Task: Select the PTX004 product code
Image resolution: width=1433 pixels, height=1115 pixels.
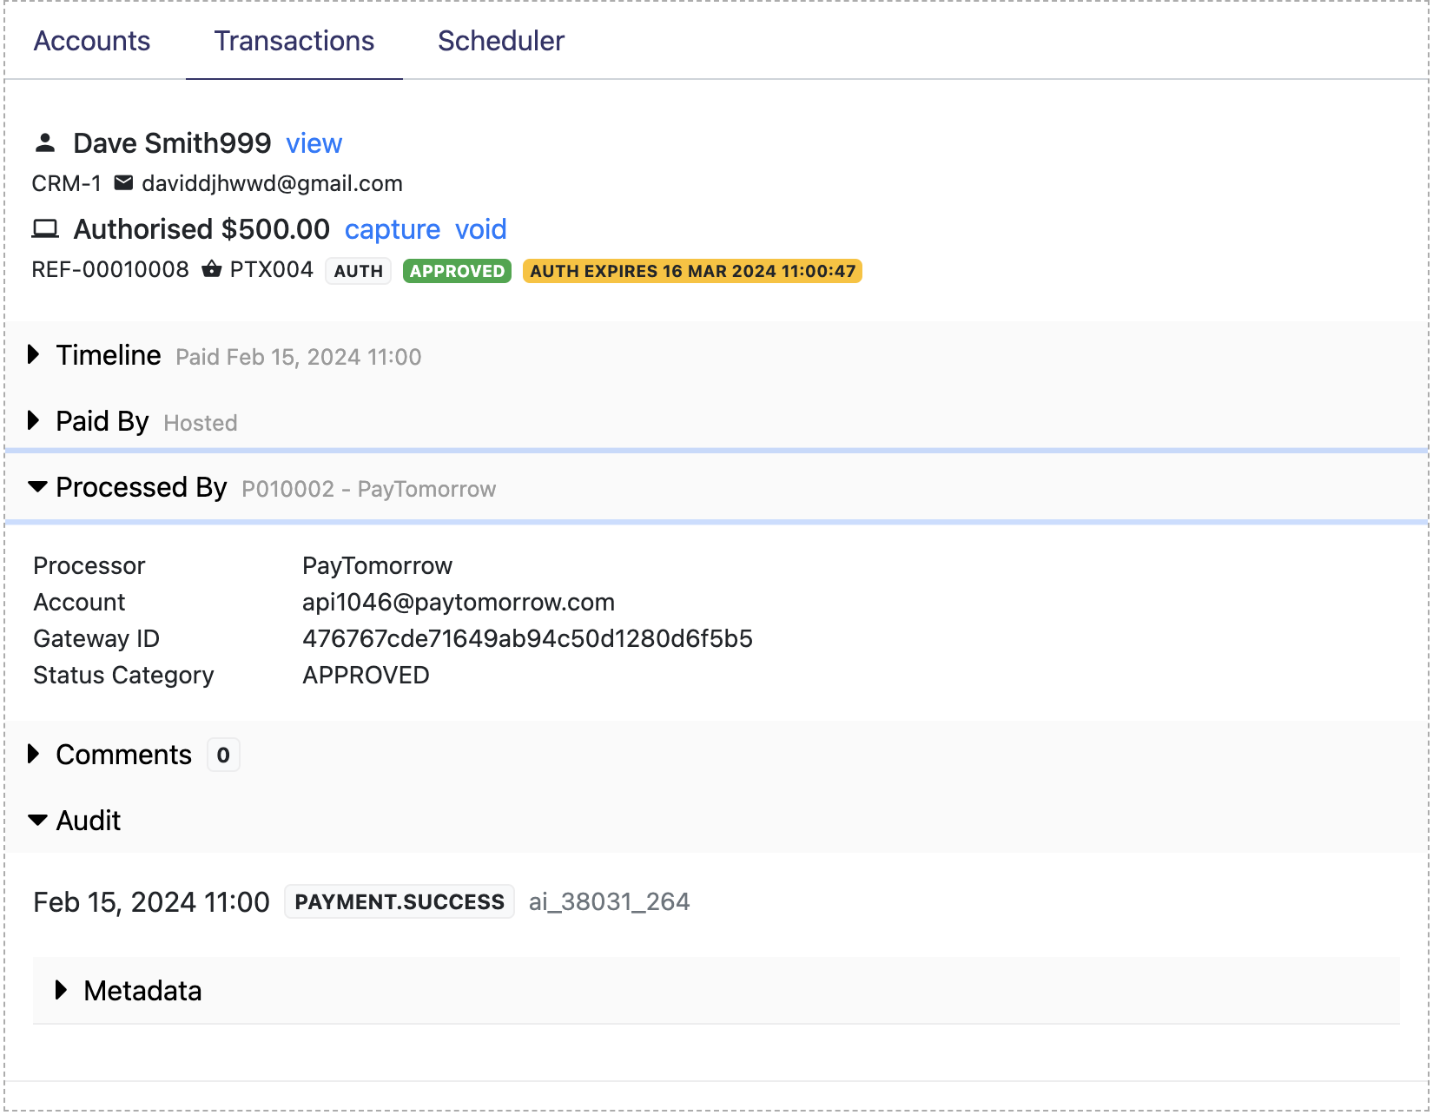Action: (x=272, y=270)
